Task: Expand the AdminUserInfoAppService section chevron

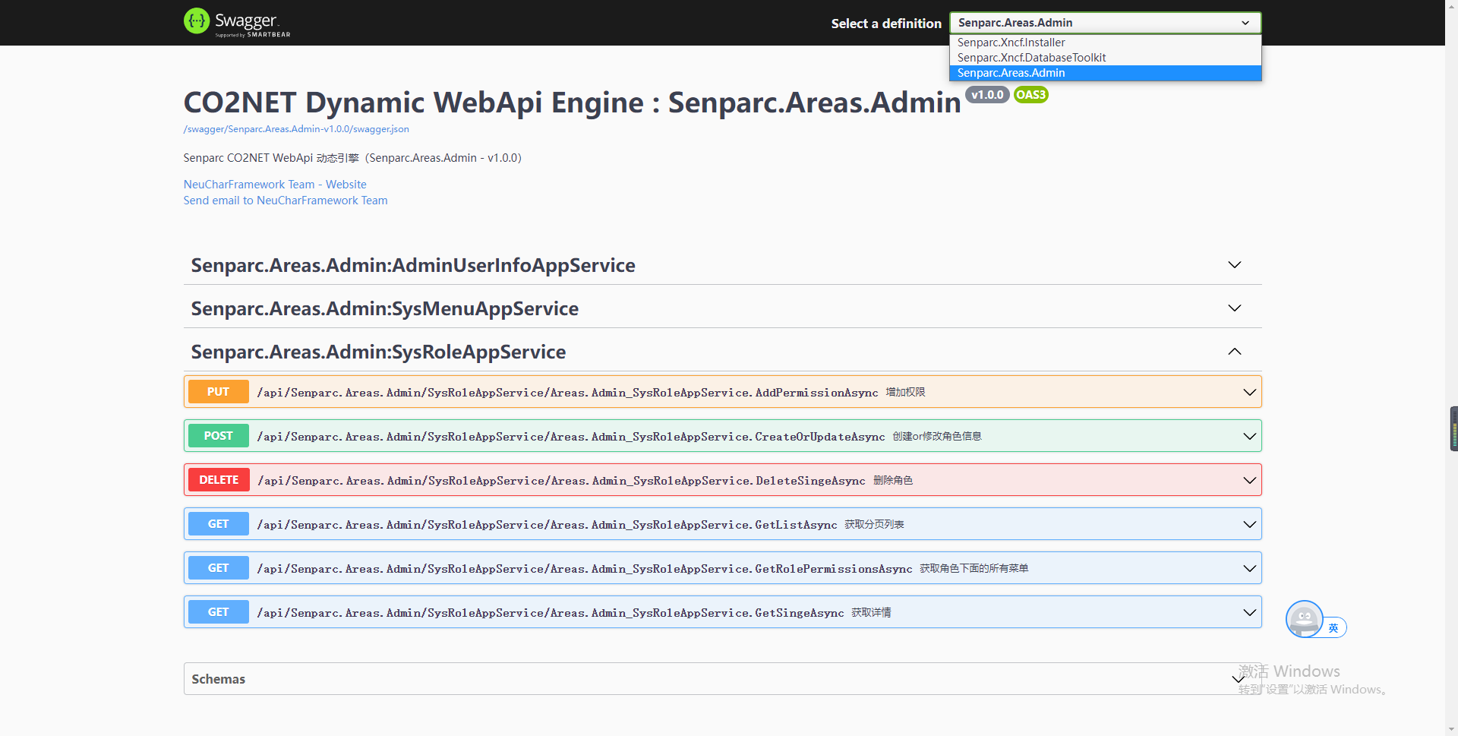Action: tap(1235, 265)
